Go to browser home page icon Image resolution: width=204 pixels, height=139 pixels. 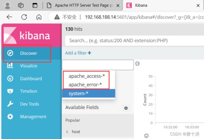click(39, 17)
